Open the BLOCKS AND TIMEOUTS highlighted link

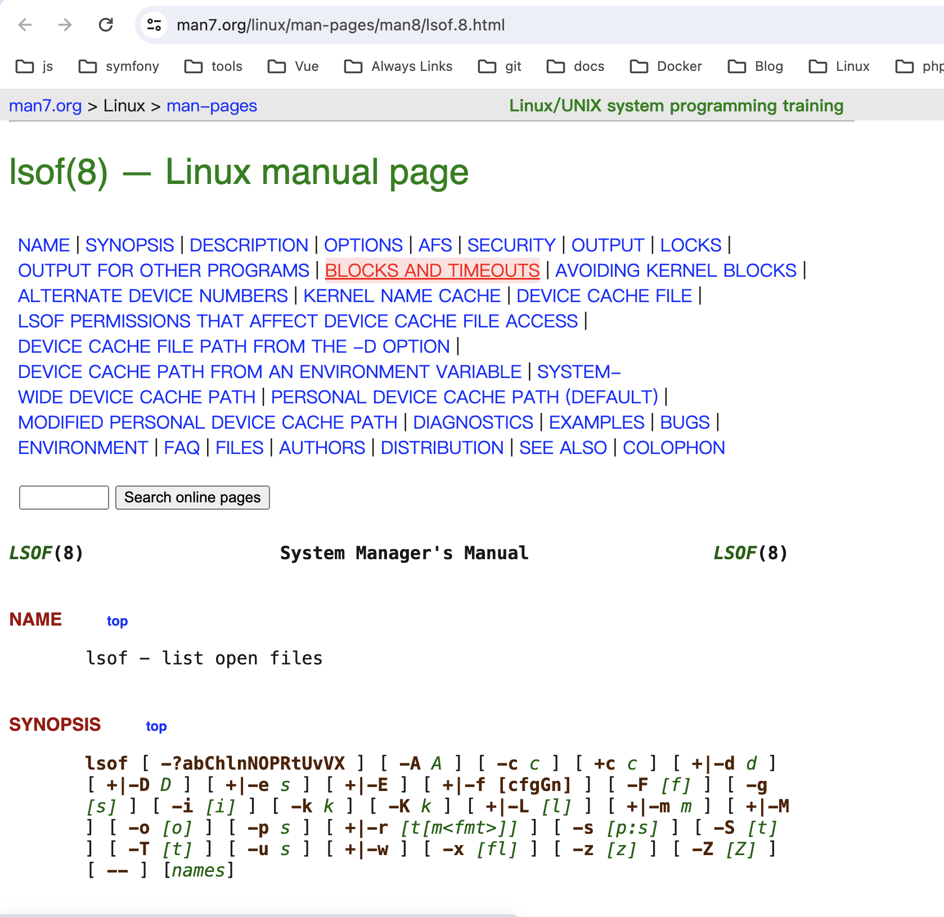coord(432,270)
